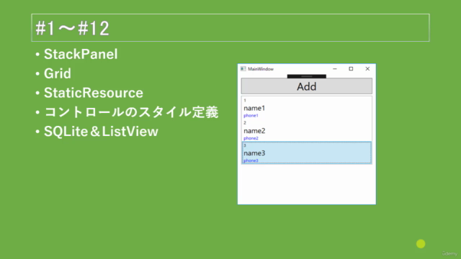
Task: Click the SQLite＆ListView bullet text
Action: (101, 132)
